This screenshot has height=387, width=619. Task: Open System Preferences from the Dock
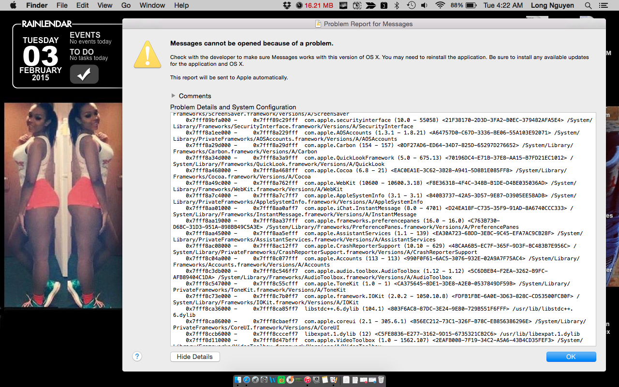[x=264, y=380]
